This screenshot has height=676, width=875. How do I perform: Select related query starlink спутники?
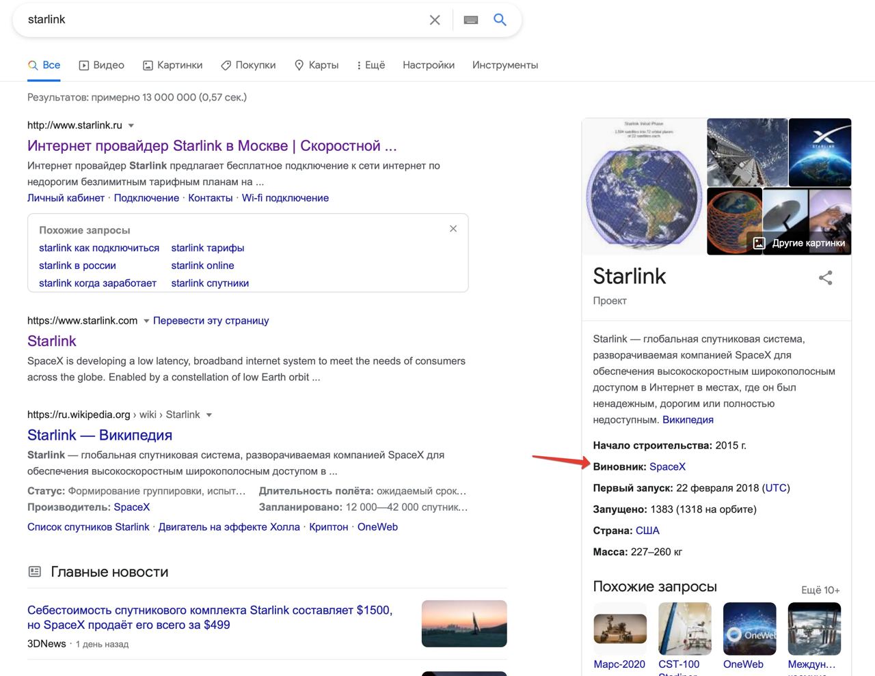(210, 283)
